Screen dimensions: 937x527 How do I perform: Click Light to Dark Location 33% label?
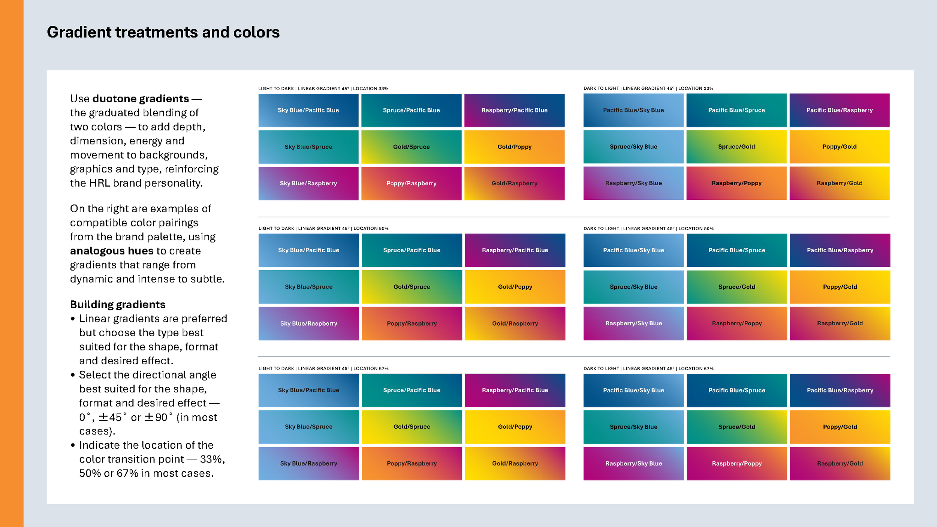coord(323,89)
